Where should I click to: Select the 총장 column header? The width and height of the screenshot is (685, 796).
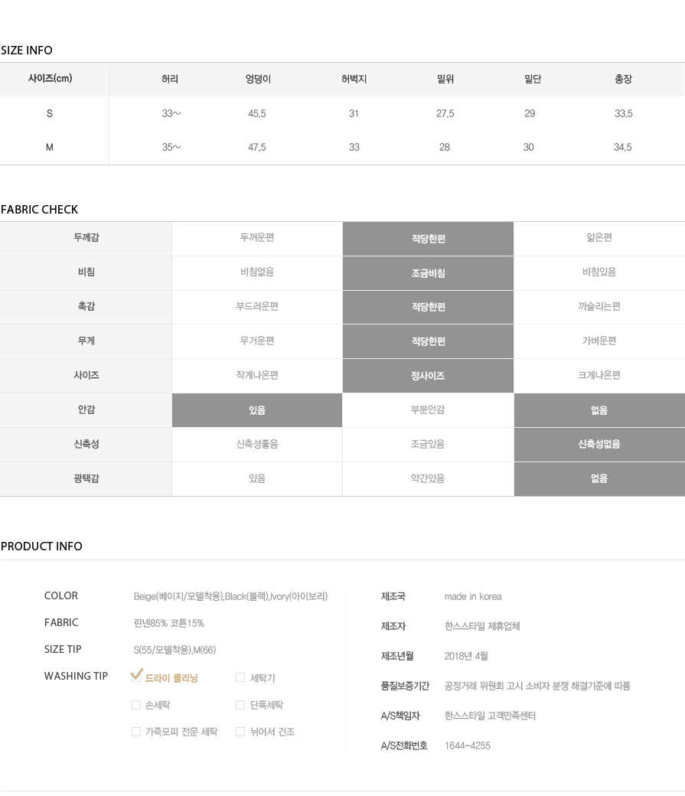coord(623,79)
